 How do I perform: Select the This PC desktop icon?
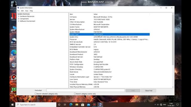14,29
